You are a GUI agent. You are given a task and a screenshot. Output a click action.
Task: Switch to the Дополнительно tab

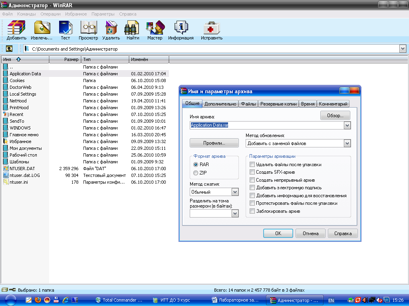pos(220,104)
